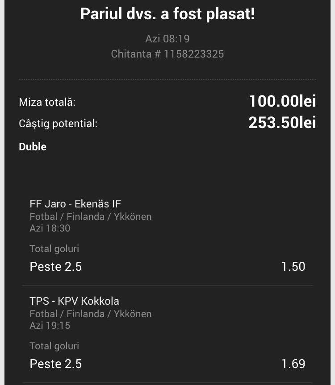Click the Azi 08:19 timestamp
Image resolution: width=335 pixels, height=385 pixels.
pos(167,39)
